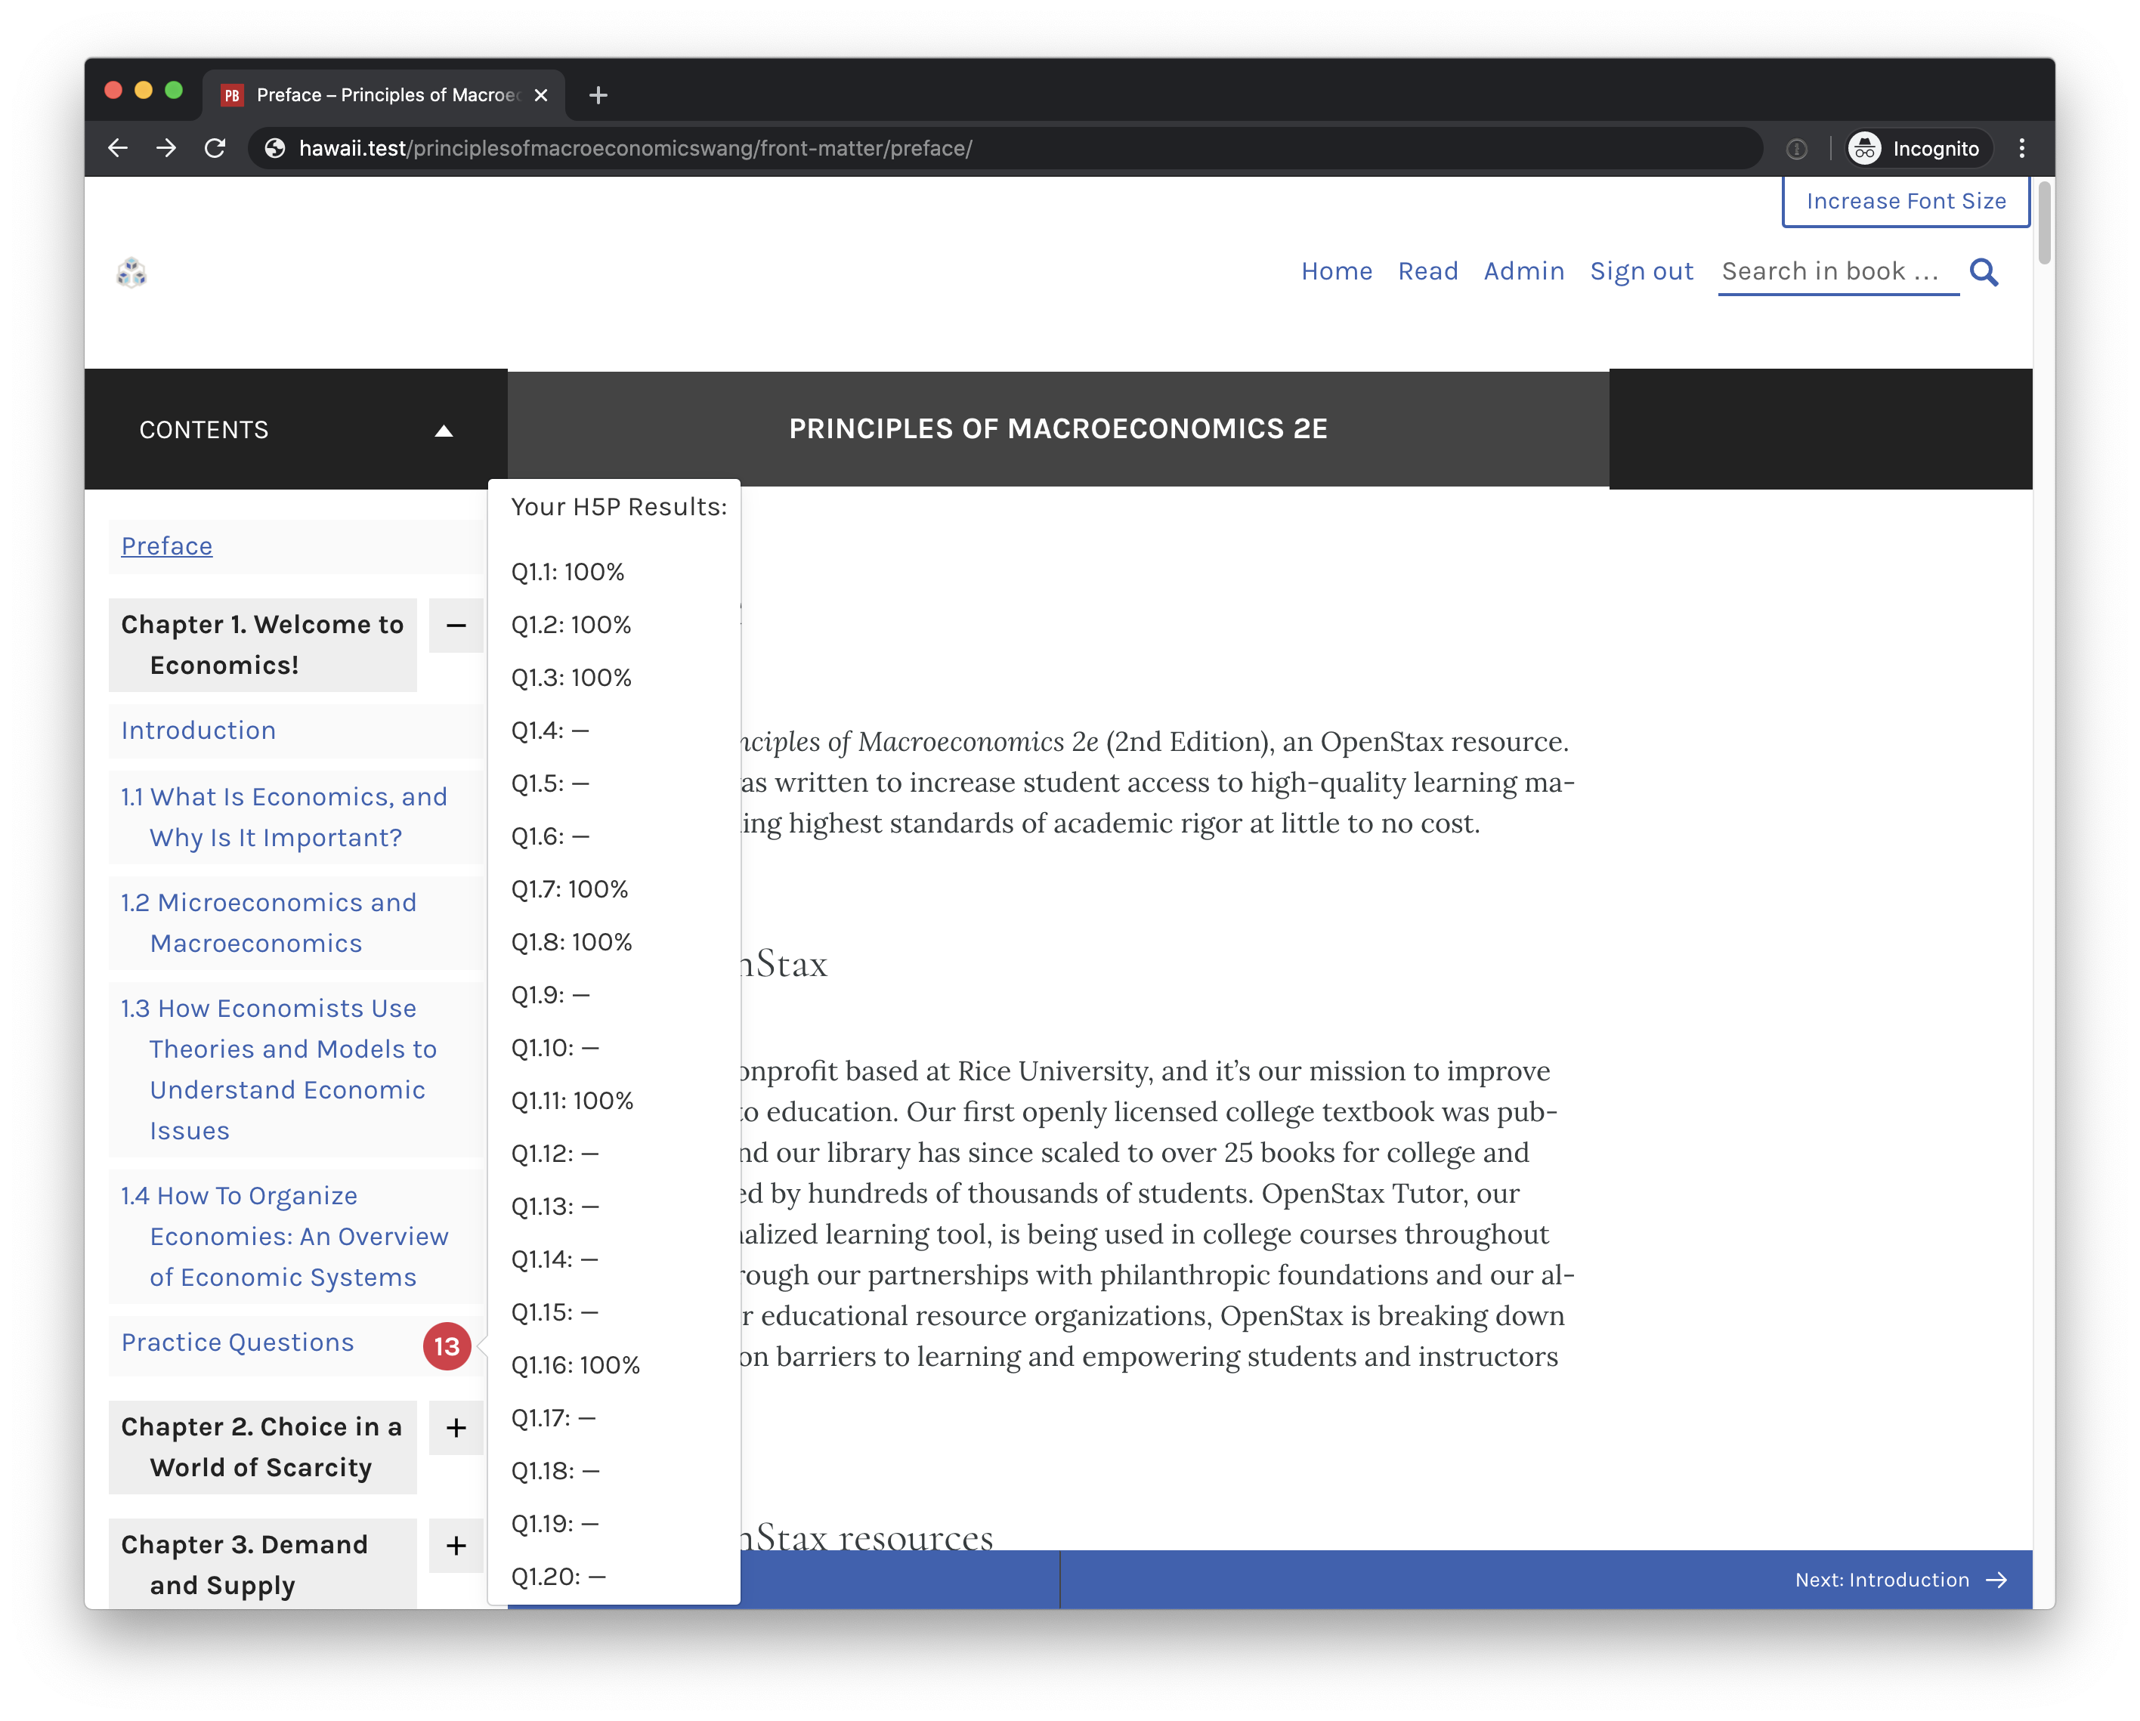
Task: Open the new tab plus button
Action: coord(598,95)
